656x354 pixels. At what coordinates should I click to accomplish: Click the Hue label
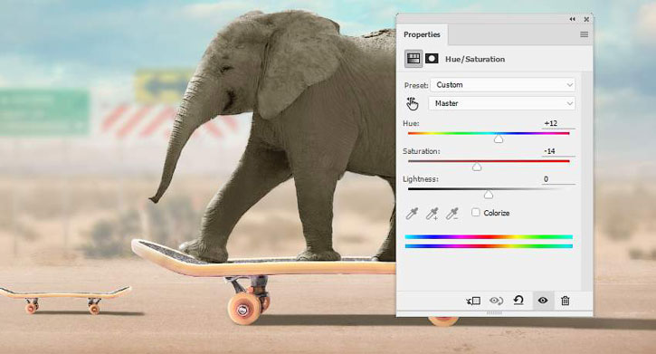point(411,123)
